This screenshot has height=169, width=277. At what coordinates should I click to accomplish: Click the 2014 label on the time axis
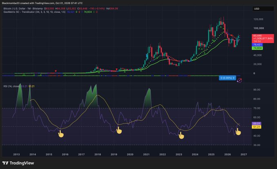[33, 154]
